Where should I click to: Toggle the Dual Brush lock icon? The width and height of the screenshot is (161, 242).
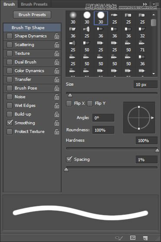pos(57,62)
